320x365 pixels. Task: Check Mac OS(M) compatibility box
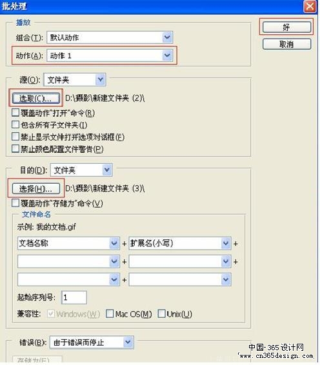[x=110, y=314]
